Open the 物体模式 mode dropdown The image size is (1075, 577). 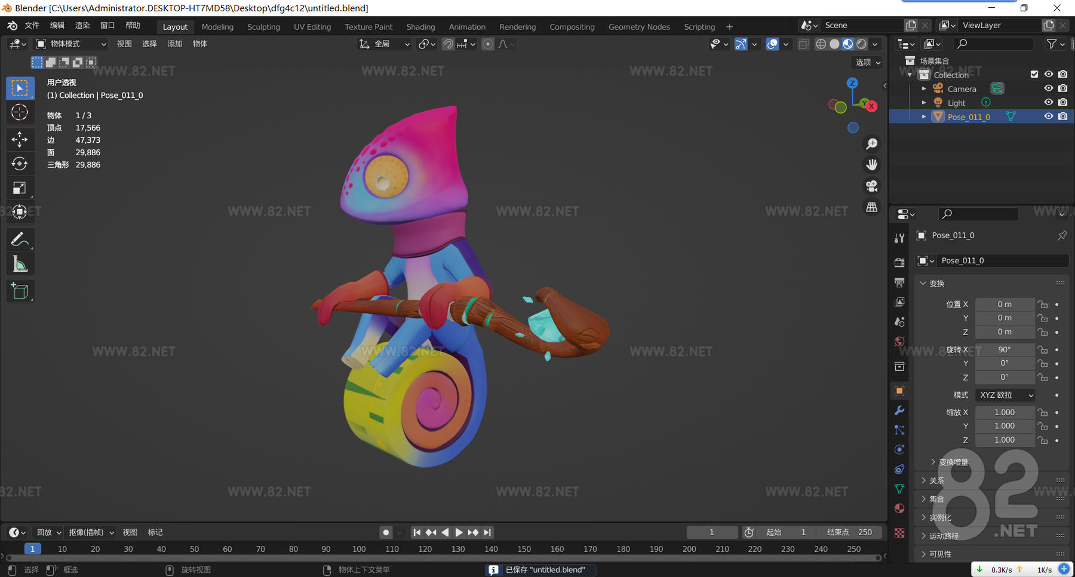click(x=71, y=44)
